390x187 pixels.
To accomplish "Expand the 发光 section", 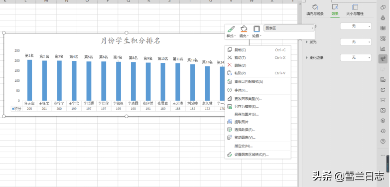I will point(307,42).
